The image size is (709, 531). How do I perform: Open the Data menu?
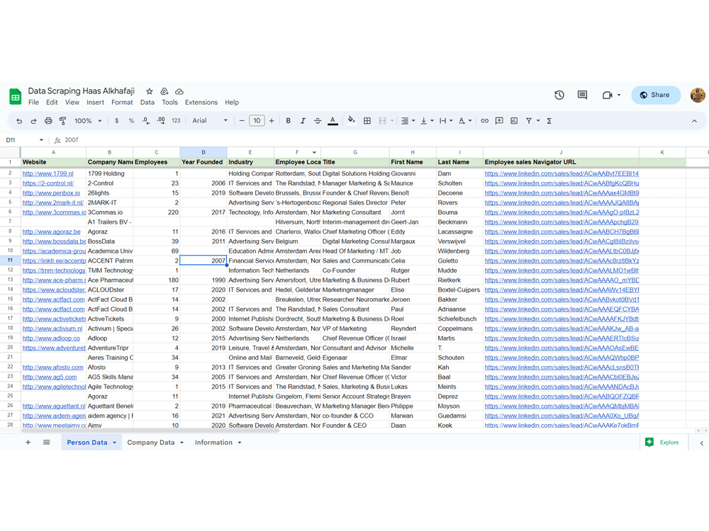(147, 103)
